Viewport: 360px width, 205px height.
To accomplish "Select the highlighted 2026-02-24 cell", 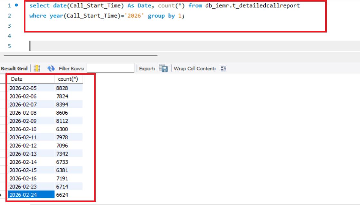I will coord(31,195).
